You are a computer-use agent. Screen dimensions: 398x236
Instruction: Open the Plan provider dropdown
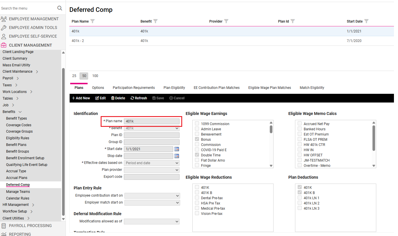(151, 170)
